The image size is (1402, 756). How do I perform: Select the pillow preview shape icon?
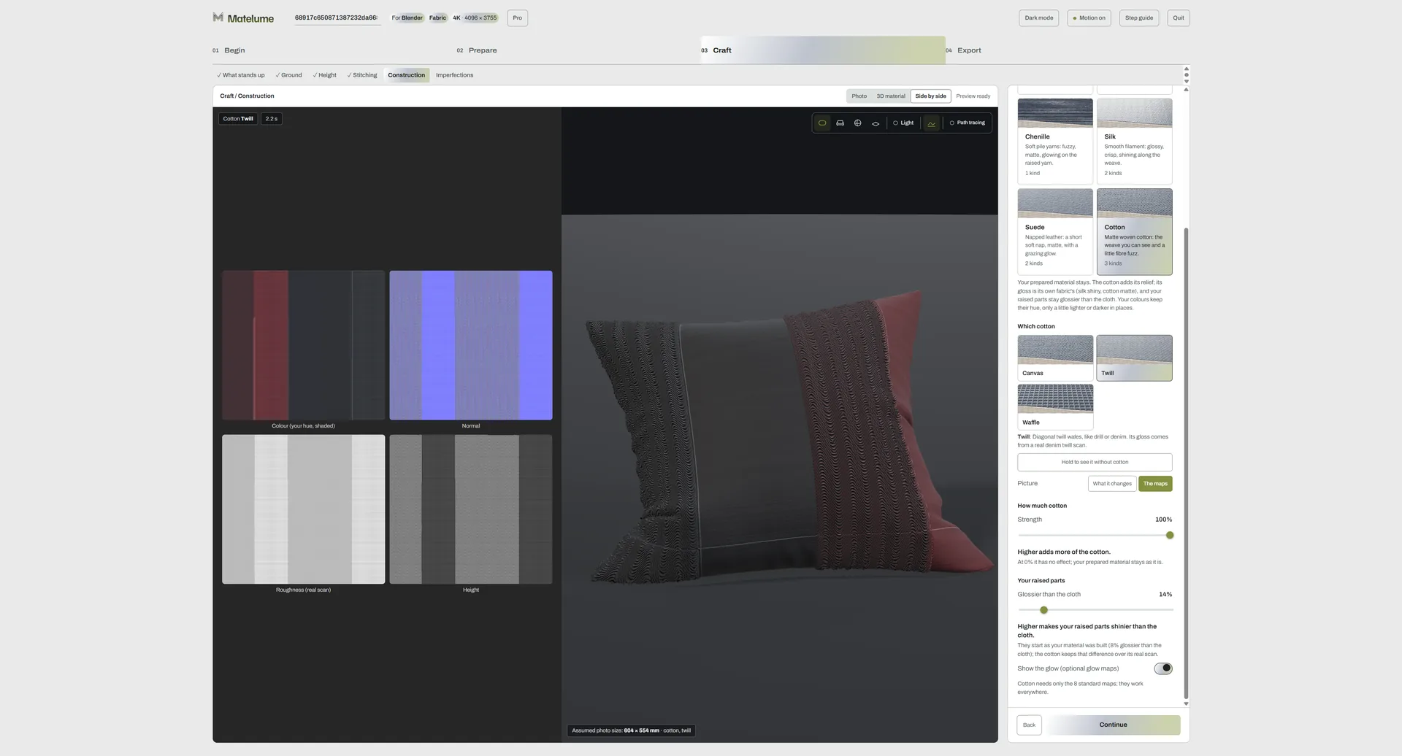(x=822, y=123)
